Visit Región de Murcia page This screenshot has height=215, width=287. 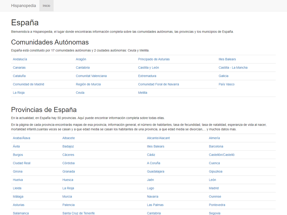pos(88,85)
